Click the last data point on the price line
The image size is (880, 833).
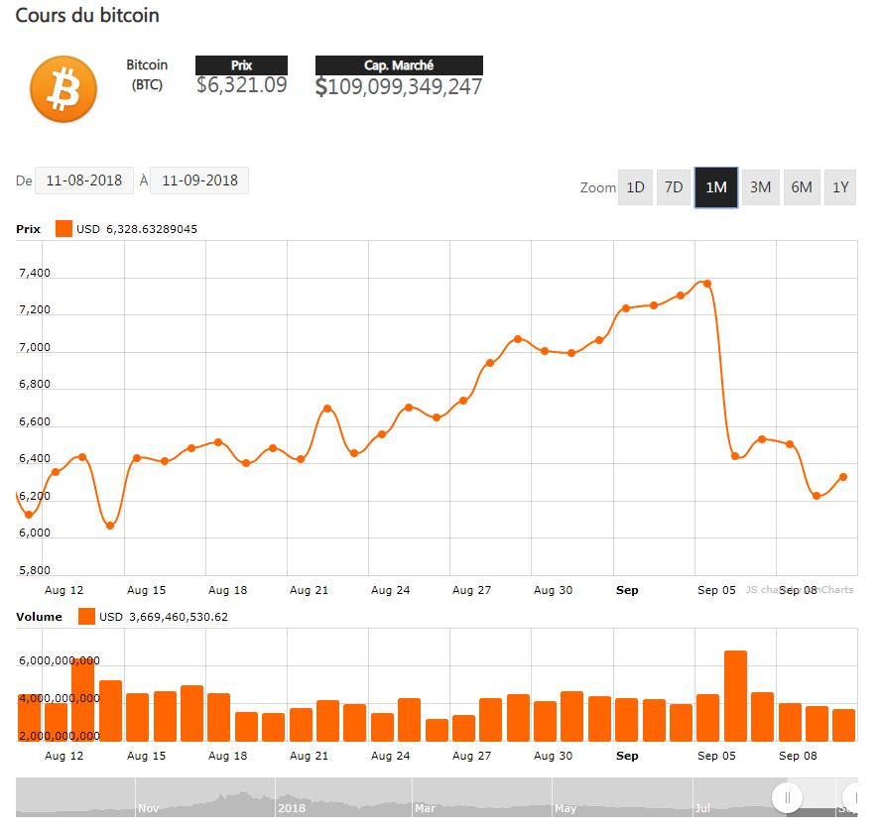point(843,477)
